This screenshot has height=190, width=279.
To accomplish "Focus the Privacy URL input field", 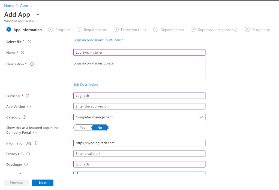I will coord(139,154).
